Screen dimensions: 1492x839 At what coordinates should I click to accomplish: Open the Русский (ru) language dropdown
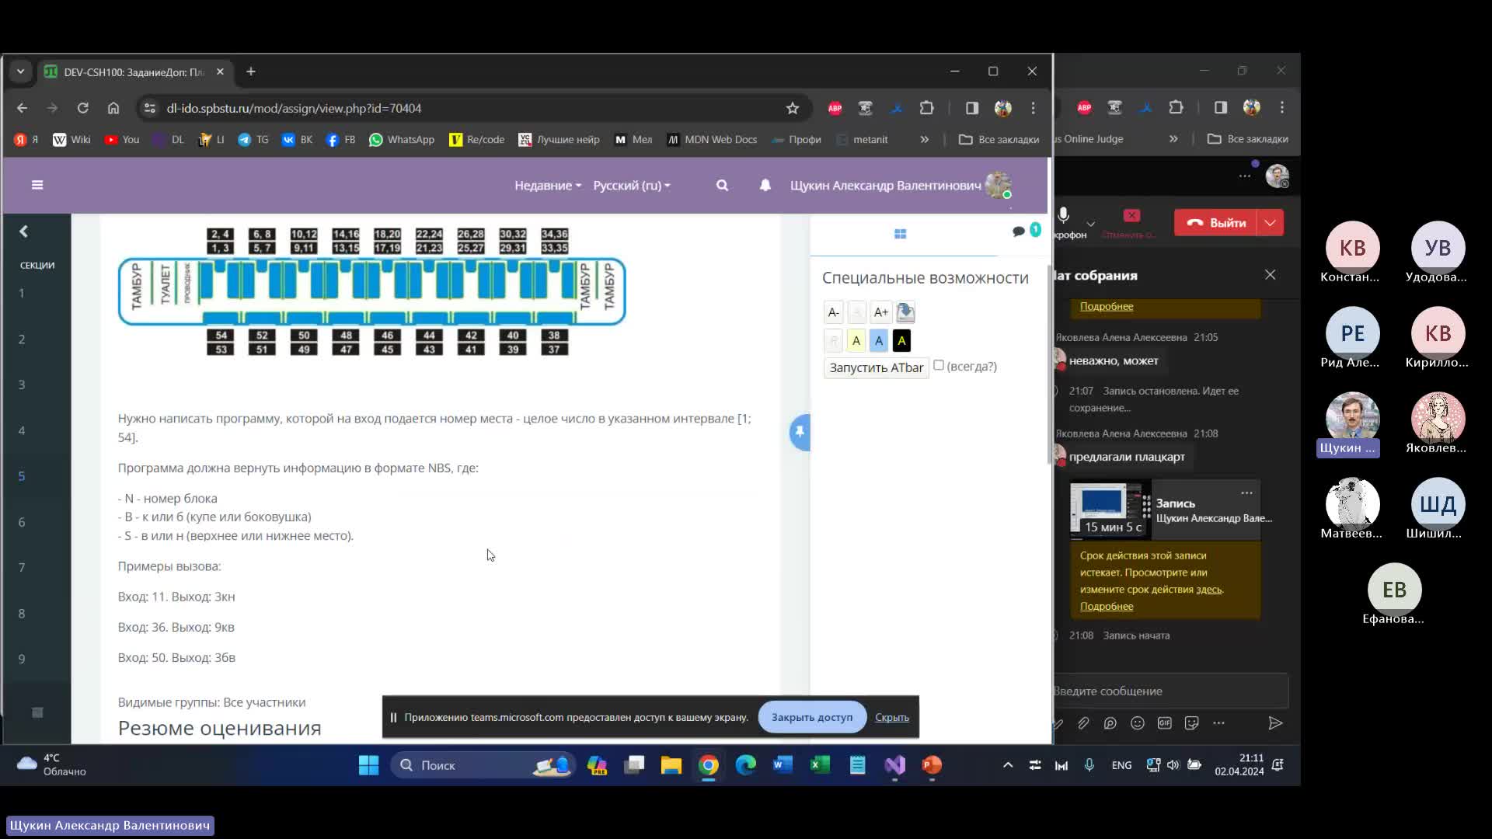point(632,186)
